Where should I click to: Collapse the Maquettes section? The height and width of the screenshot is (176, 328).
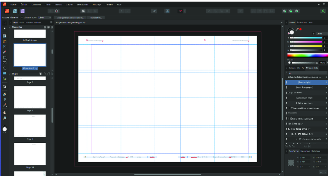[10, 27]
